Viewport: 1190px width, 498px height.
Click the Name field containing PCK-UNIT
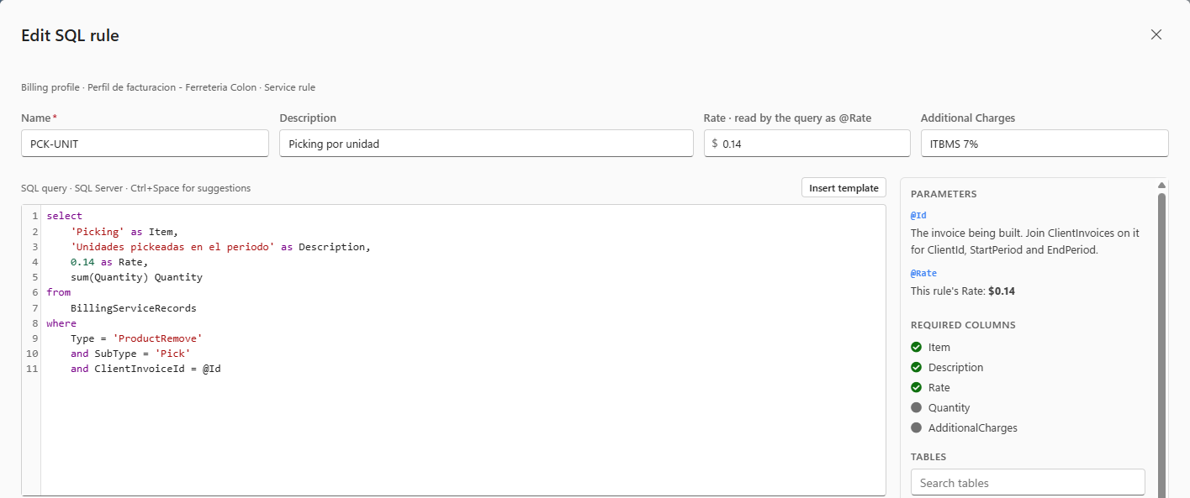coord(145,144)
